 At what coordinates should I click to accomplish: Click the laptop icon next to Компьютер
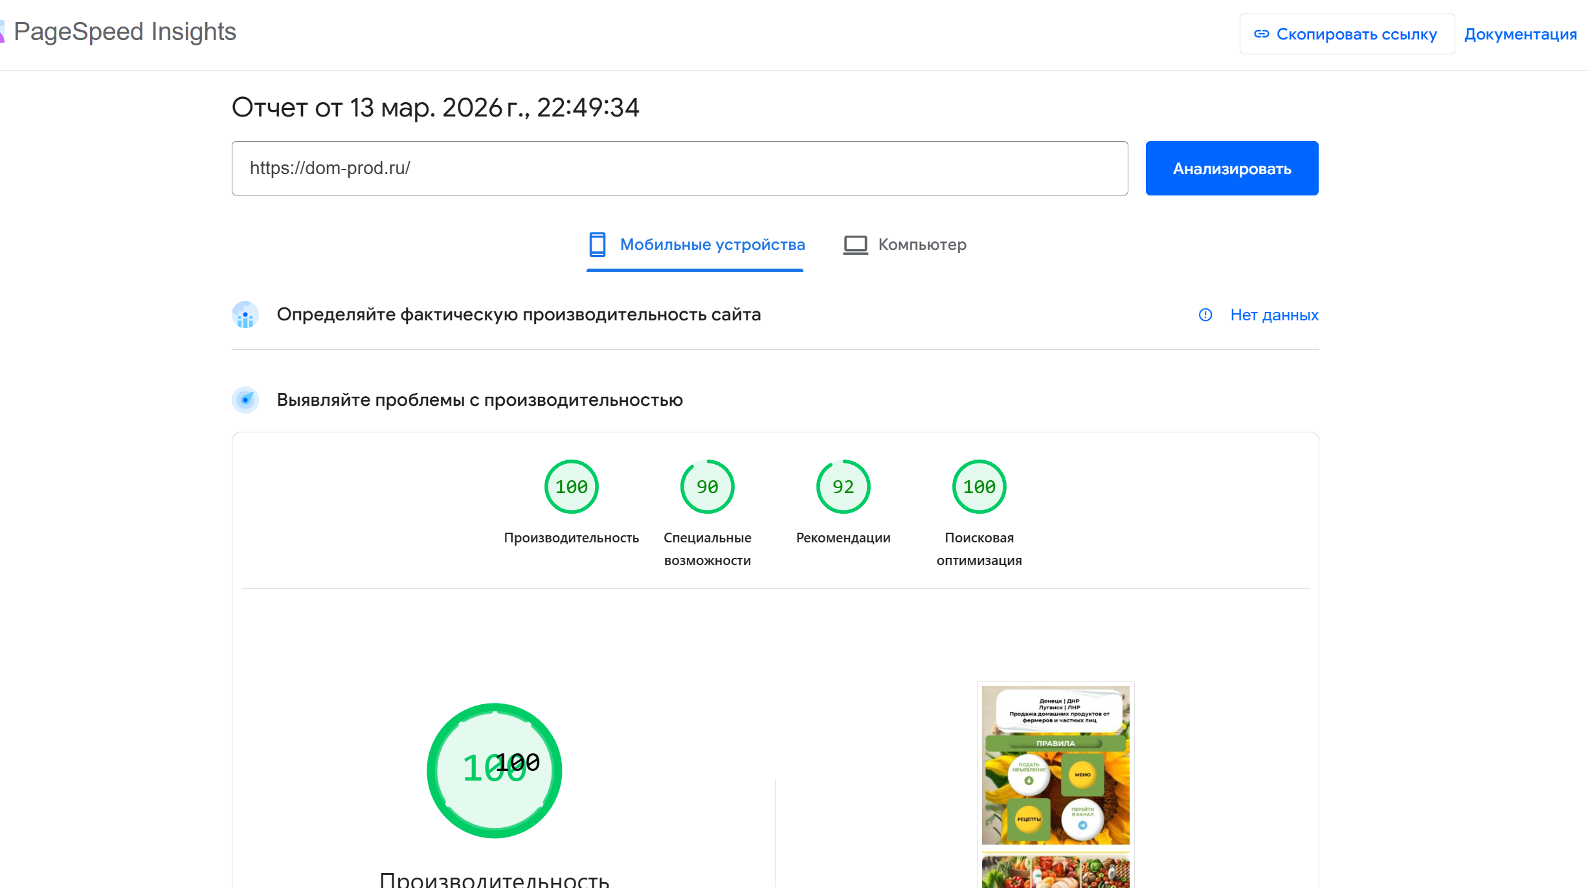[855, 245]
